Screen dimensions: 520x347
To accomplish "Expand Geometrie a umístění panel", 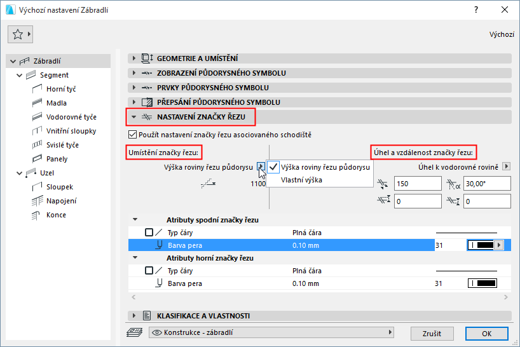I will pos(133,58).
